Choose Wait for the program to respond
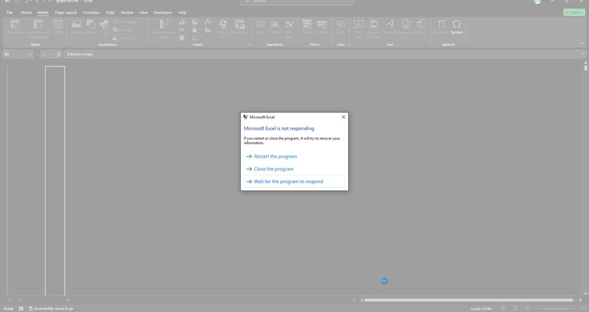 (294, 181)
